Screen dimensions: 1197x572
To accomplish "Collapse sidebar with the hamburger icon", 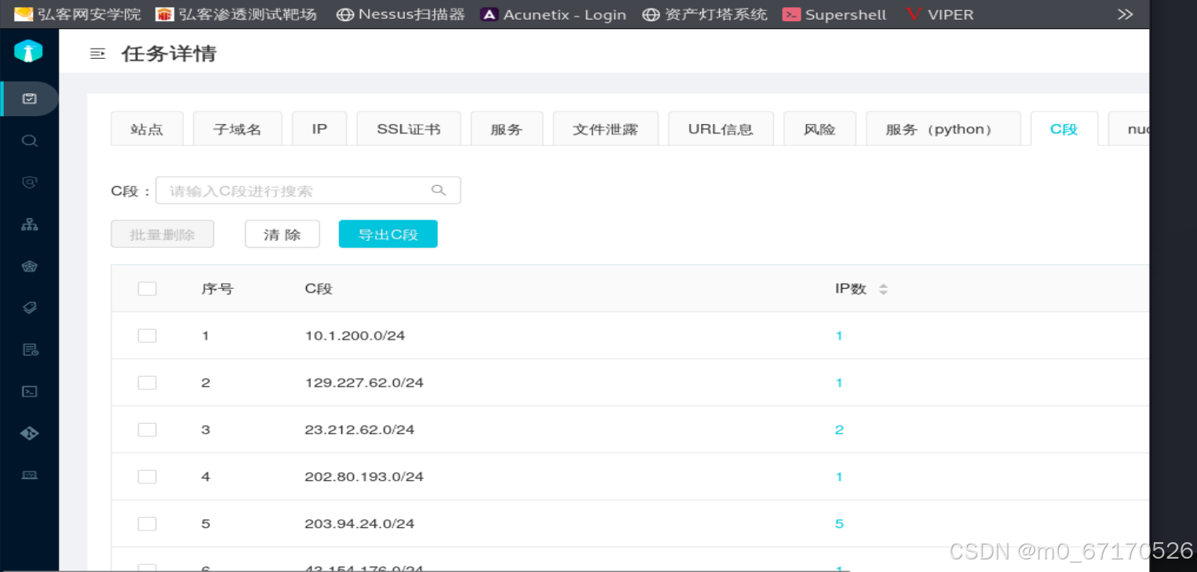I will 97,54.
